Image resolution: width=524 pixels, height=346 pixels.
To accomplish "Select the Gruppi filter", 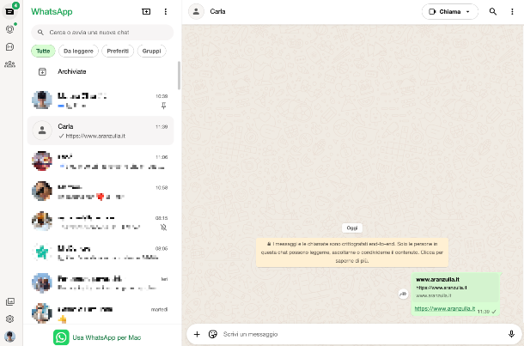I will click(151, 52).
